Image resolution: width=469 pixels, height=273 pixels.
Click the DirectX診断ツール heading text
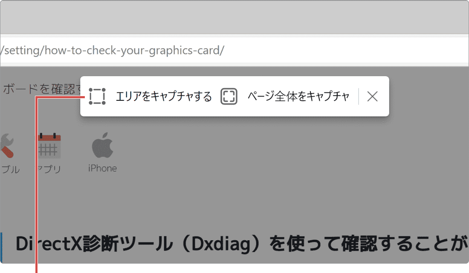coord(241,244)
